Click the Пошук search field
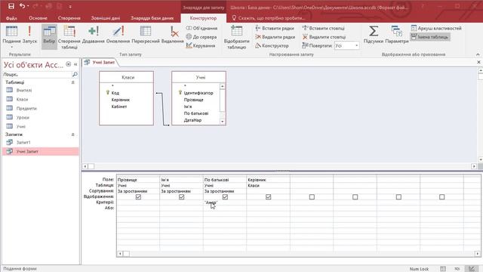 [37, 74]
